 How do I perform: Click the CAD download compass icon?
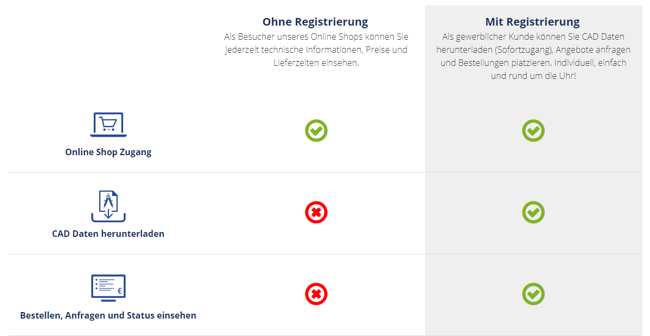108,206
